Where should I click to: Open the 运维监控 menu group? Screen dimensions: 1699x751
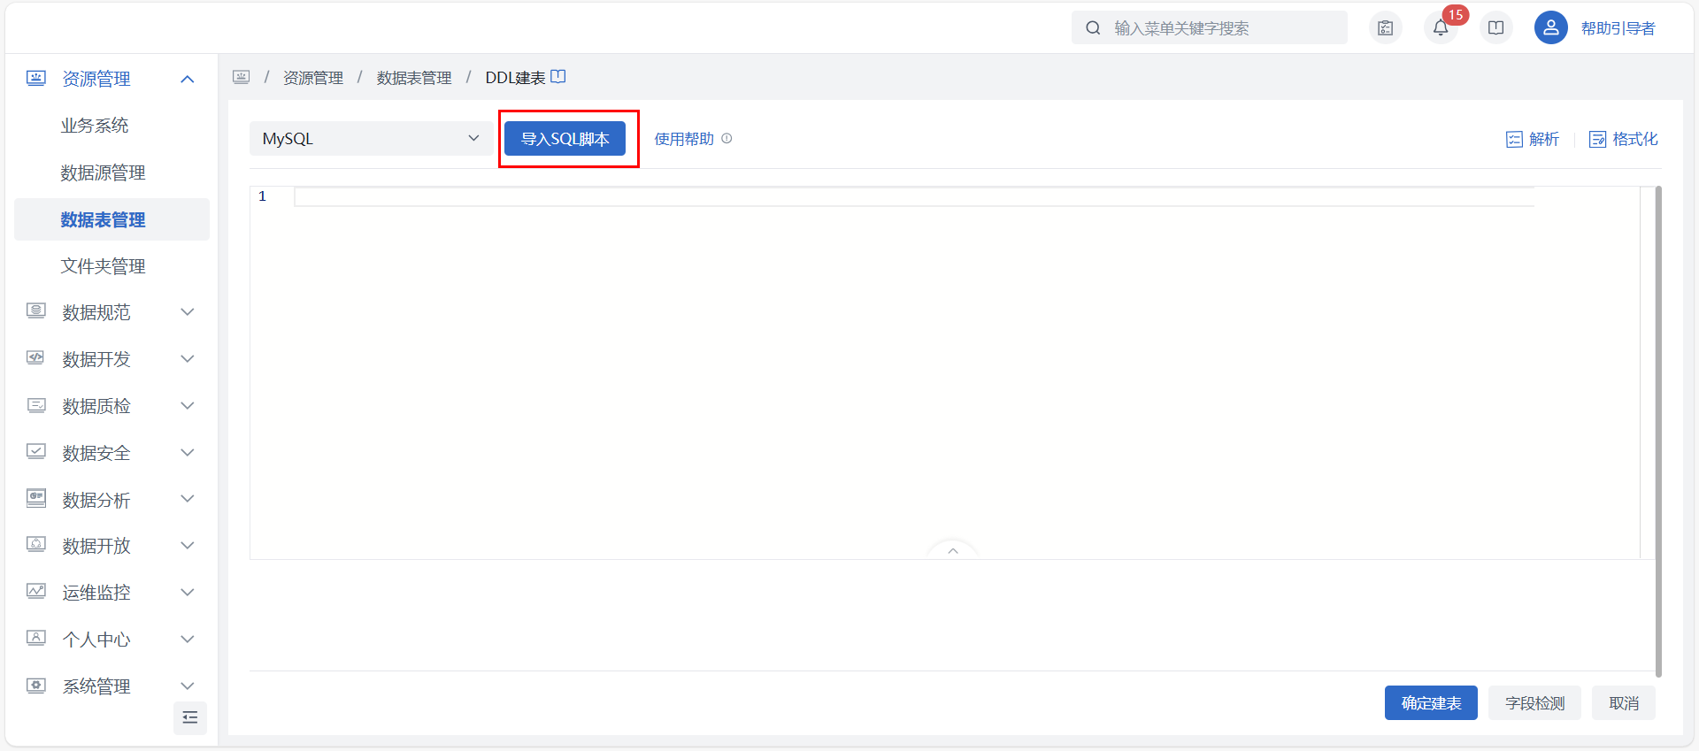click(111, 592)
